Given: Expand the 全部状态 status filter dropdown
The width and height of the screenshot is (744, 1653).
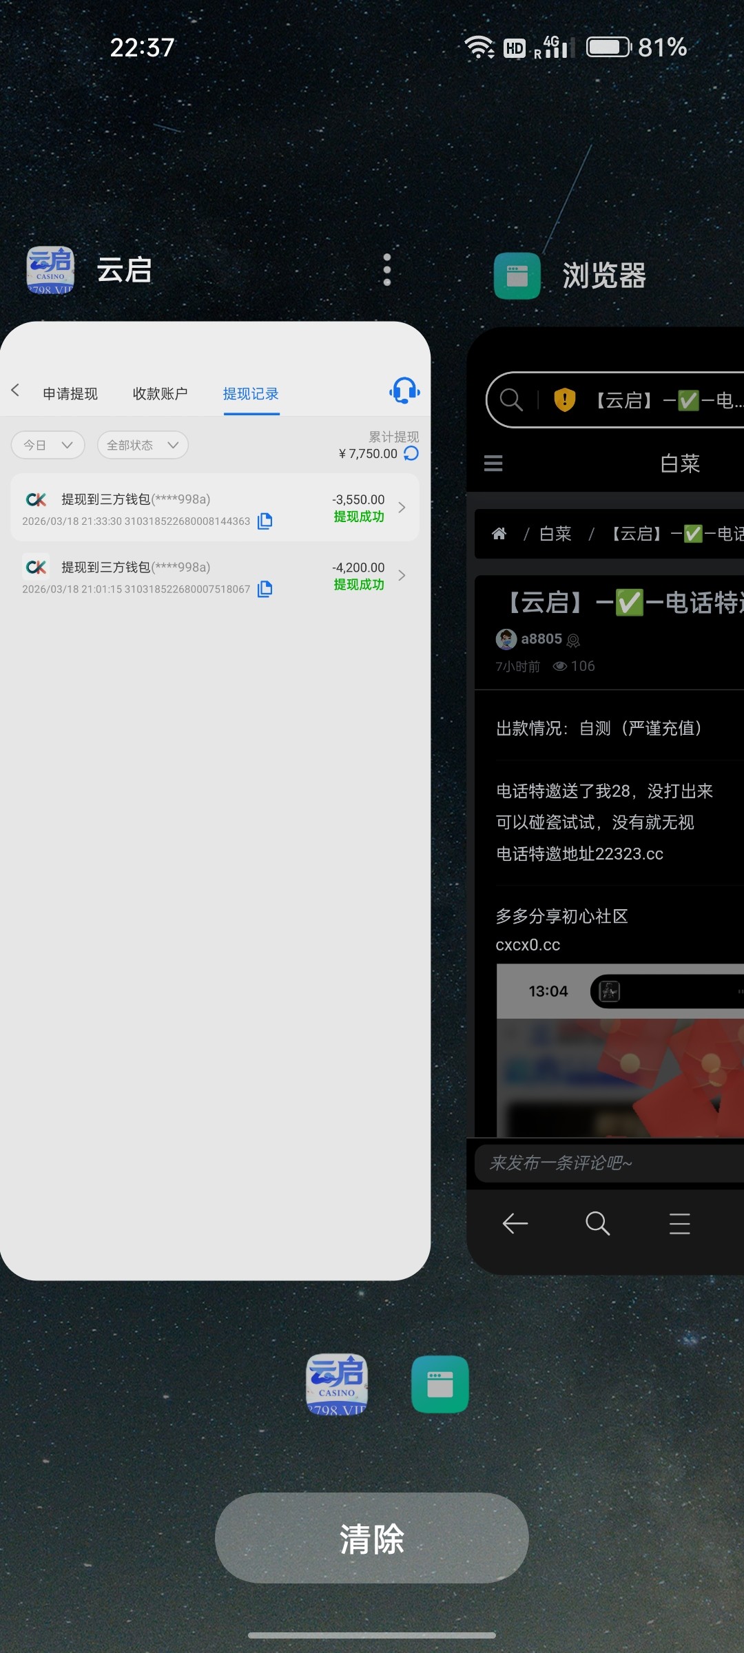Looking at the screenshot, I should click(143, 445).
